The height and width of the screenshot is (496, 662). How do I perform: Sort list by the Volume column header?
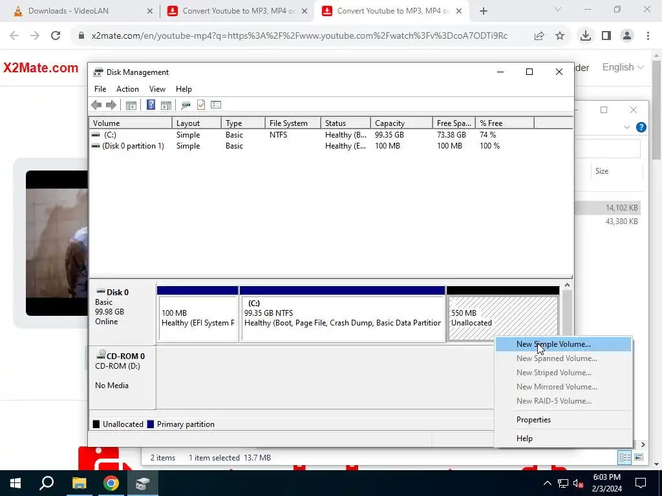tap(131, 123)
